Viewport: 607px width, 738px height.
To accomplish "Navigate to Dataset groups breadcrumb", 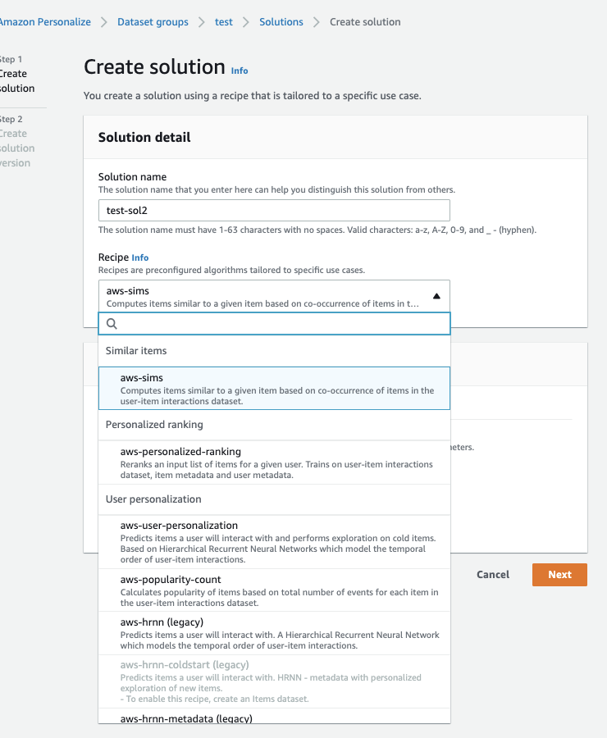I will (153, 22).
